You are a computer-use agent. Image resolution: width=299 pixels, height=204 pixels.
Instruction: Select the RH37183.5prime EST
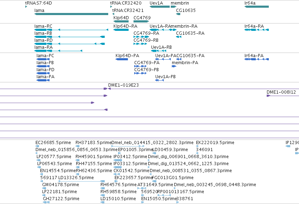coord(93,143)
